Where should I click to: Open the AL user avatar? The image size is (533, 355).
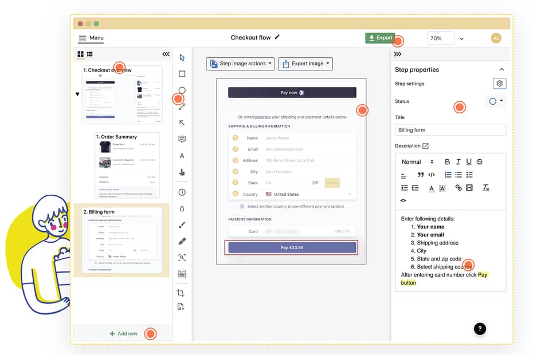tap(496, 38)
